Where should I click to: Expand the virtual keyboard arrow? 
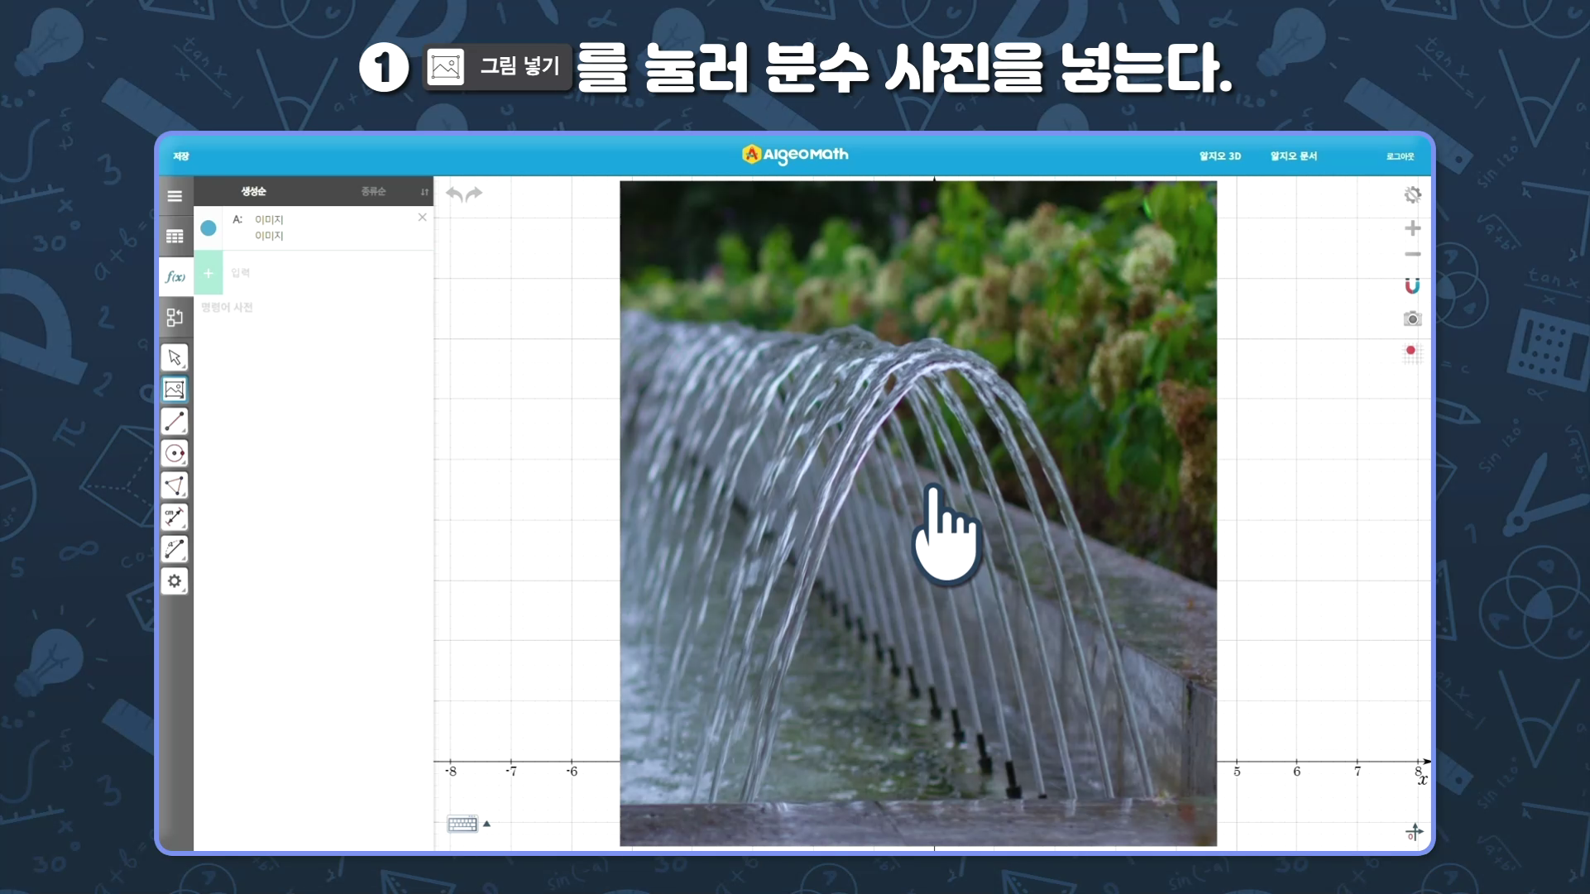point(487,824)
